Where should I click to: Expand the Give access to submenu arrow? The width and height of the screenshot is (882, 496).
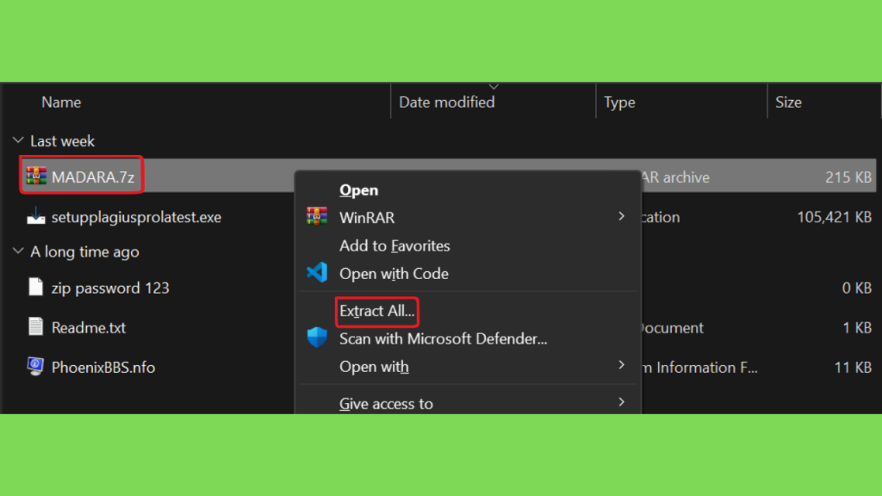[x=621, y=402]
